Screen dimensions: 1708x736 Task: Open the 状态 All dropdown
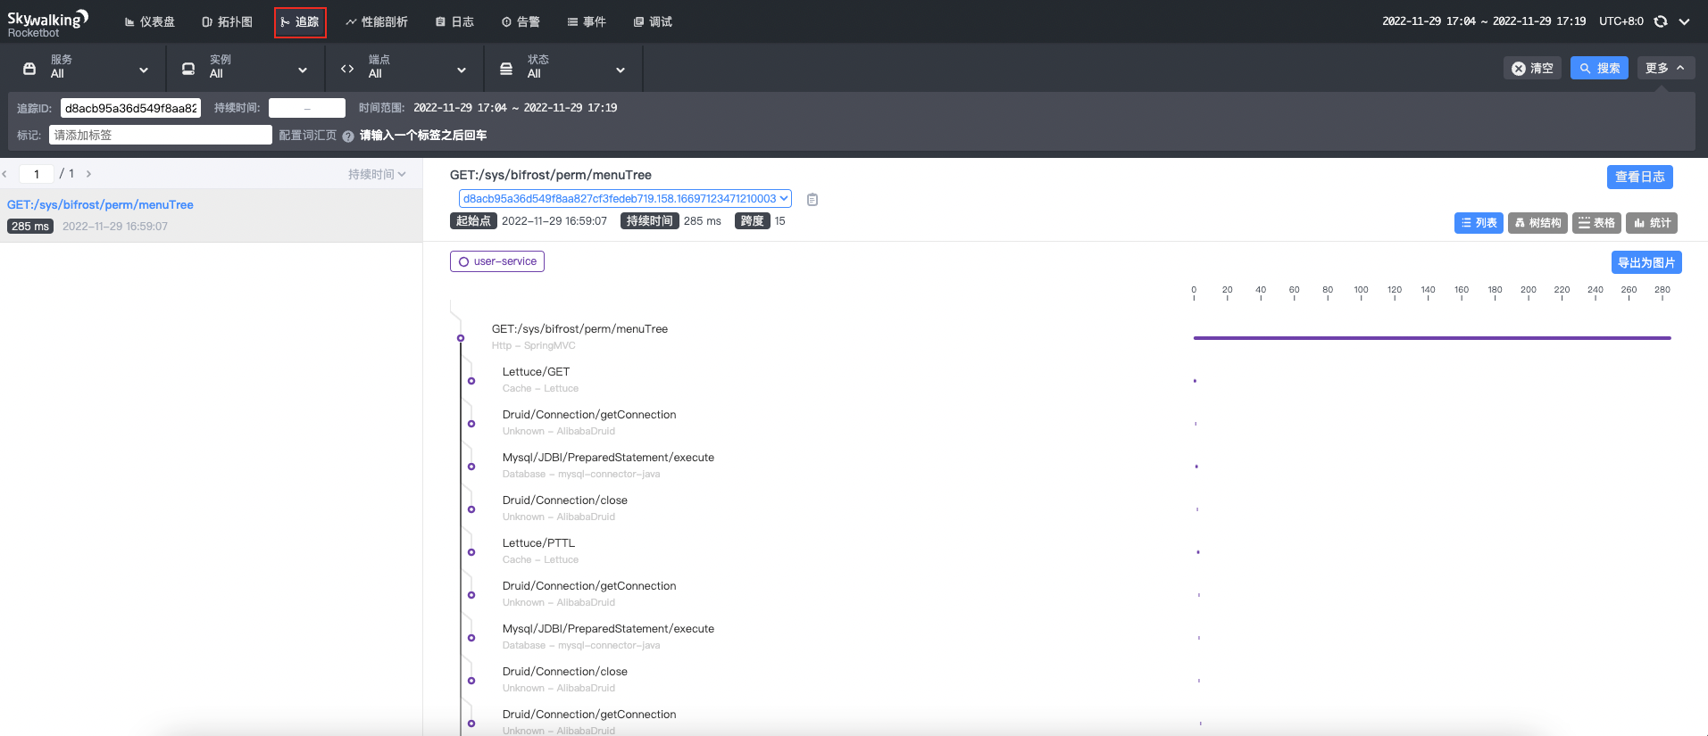tap(562, 68)
